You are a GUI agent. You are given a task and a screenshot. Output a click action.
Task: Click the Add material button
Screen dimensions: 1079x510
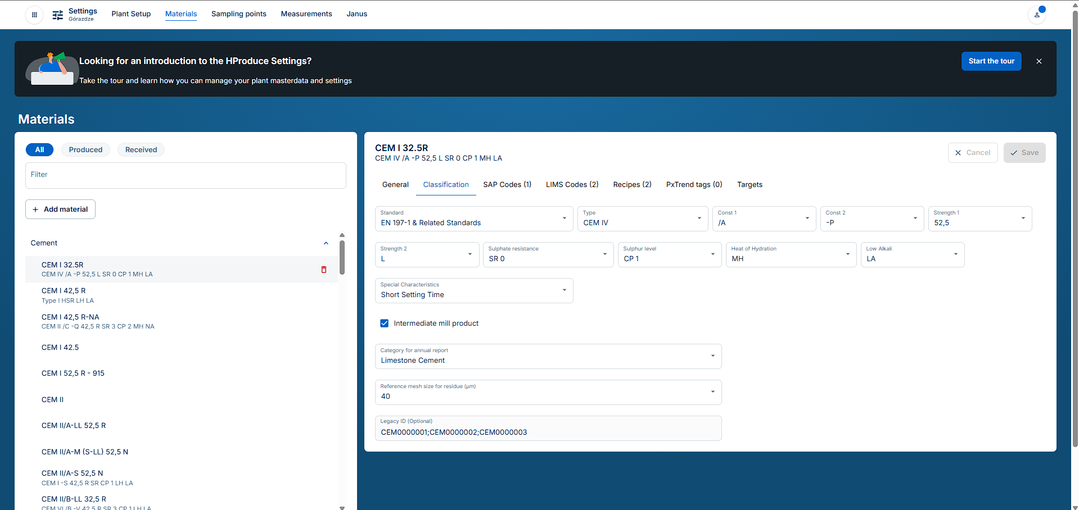tap(60, 210)
